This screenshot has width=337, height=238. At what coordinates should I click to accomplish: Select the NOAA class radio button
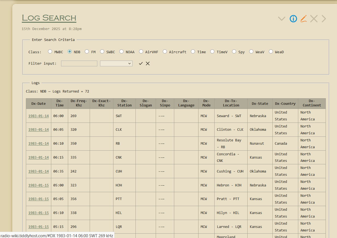pos(121,52)
